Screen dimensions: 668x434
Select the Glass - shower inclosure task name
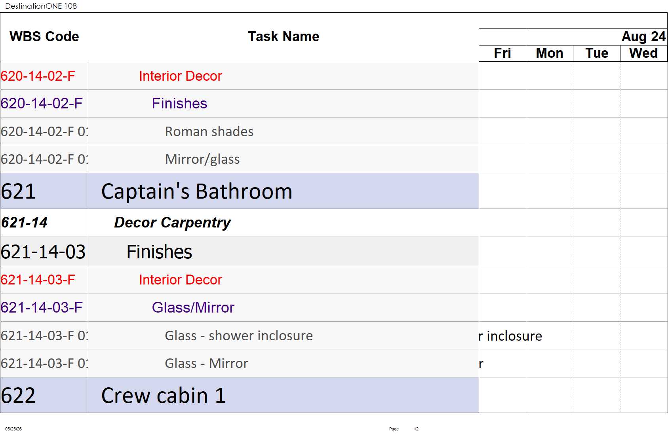click(239, 335)
